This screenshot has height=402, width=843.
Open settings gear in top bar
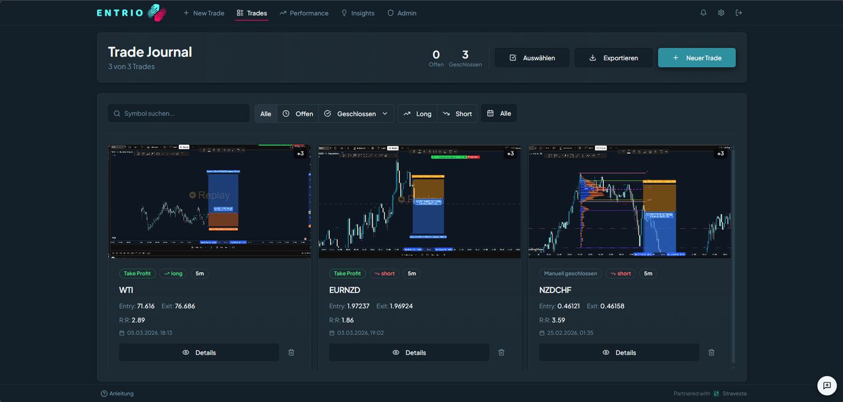721,13
